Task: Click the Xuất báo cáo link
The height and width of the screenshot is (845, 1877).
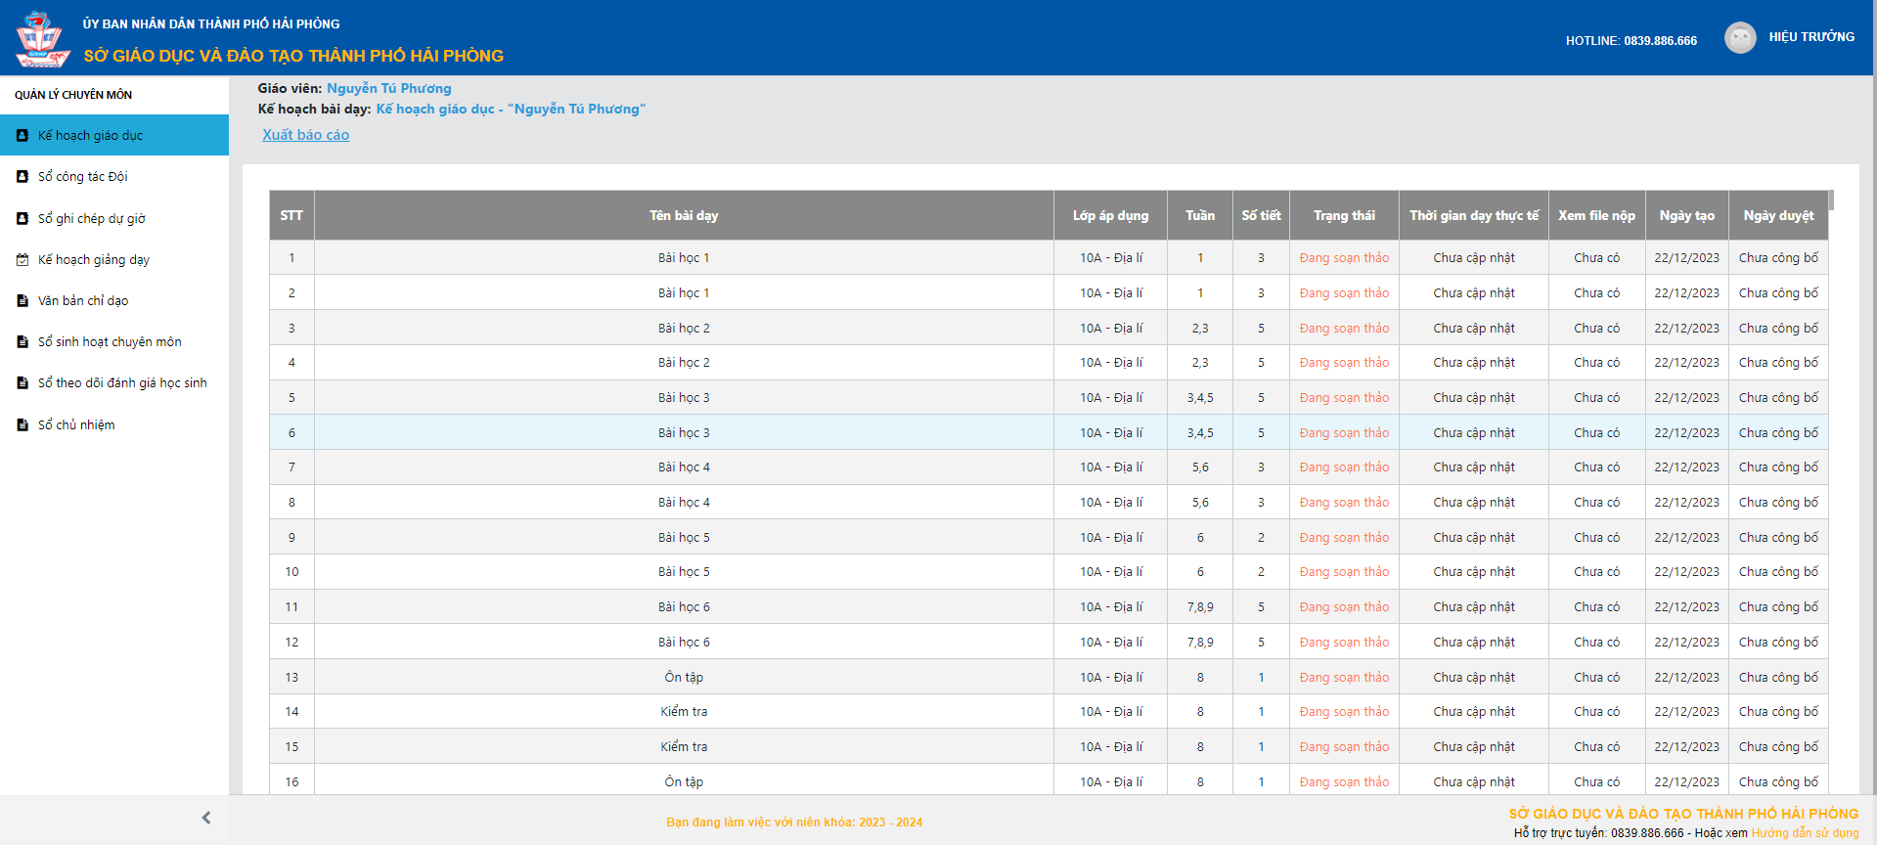Action: (x=305, y=135)
